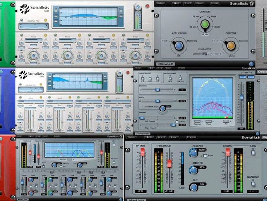Image resolution: width=267 pixels, height=201 pixels.
Task: Click the THRESHOLD red fader in MaxLimit
Action: [169, 163]
